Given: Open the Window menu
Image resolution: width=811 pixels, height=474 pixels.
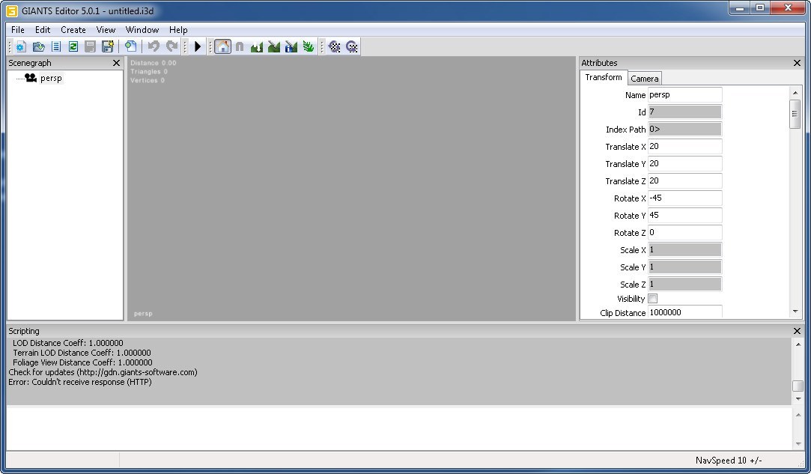Looking at the screenshot, I should (142, 30).
